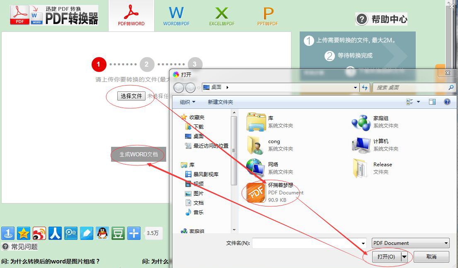Viewport: 458px width, 268px height.
Task: Open the WORD转PDF tab
Action: click(x=176, y=16)
